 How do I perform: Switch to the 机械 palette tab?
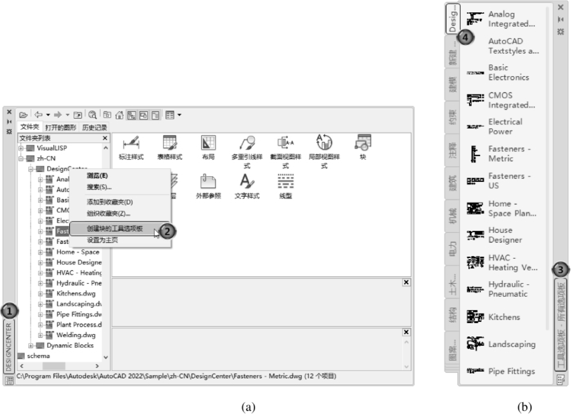(453, 216)
